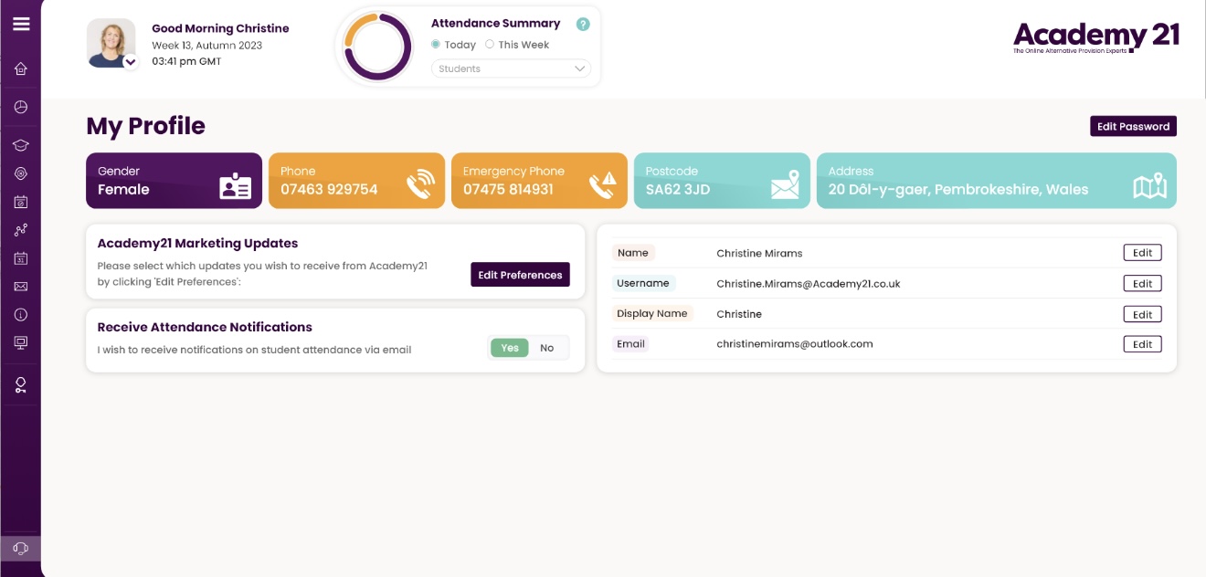Click the Edit Password button

tap(1133, 126)
